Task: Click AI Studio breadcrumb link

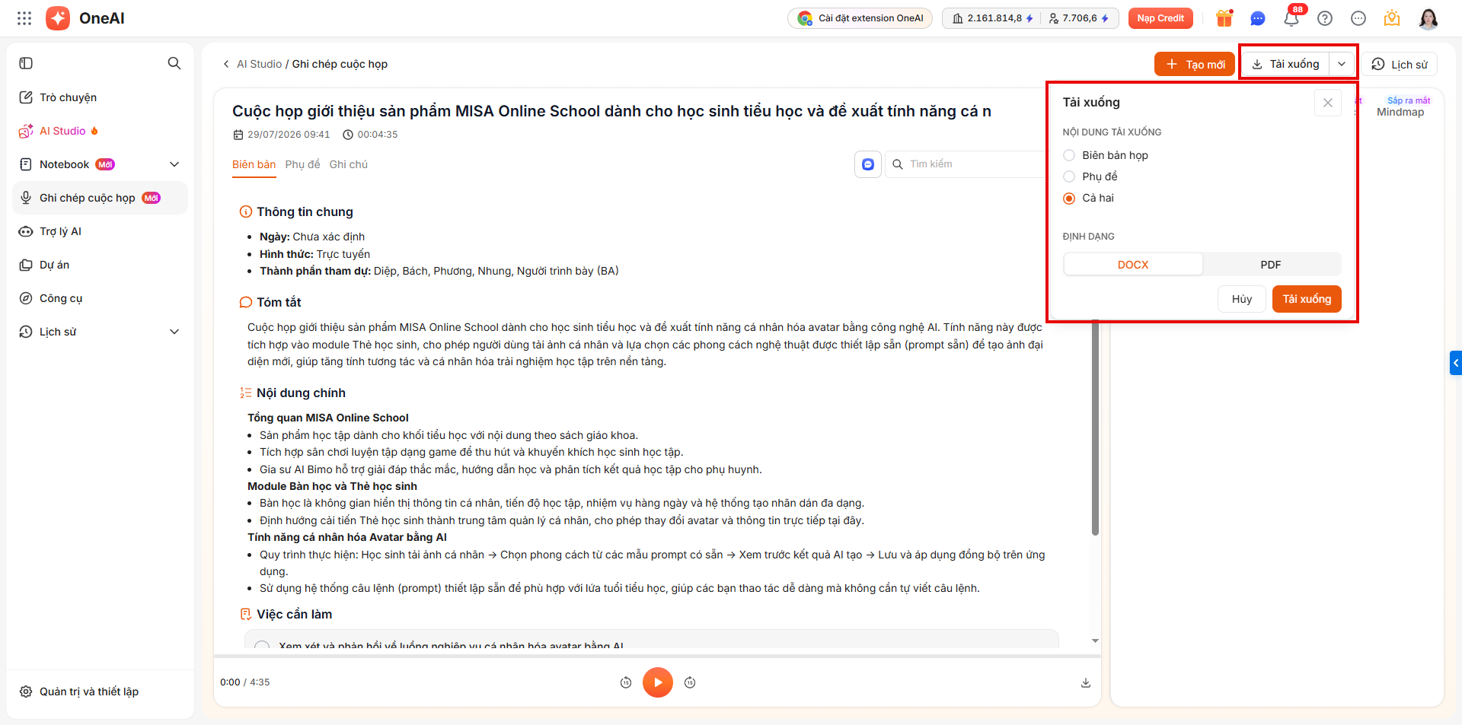Action: (x=259, y=64)
